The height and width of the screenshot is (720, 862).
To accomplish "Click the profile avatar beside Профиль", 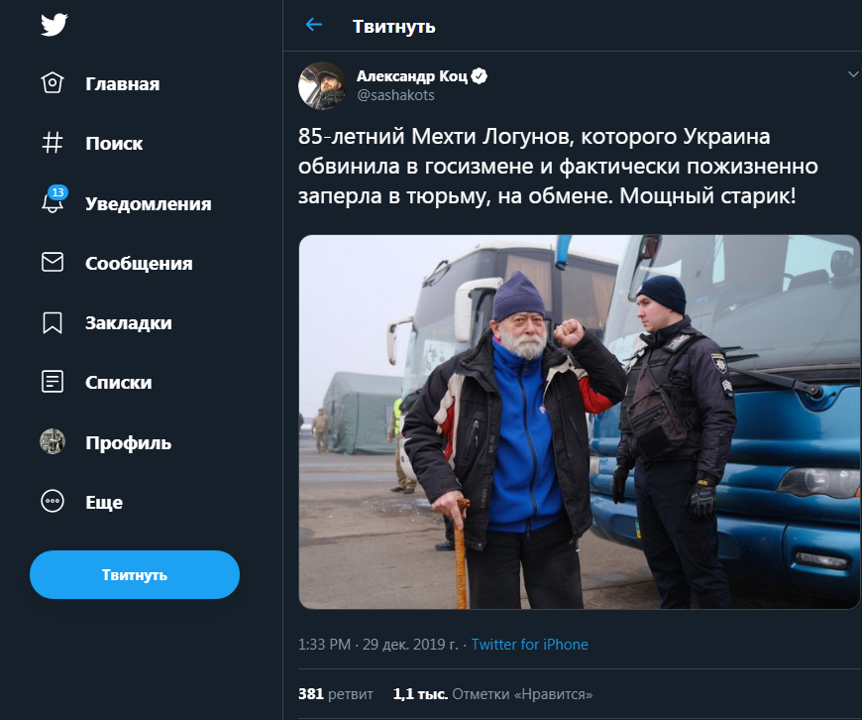I will (x=53, y=441).
